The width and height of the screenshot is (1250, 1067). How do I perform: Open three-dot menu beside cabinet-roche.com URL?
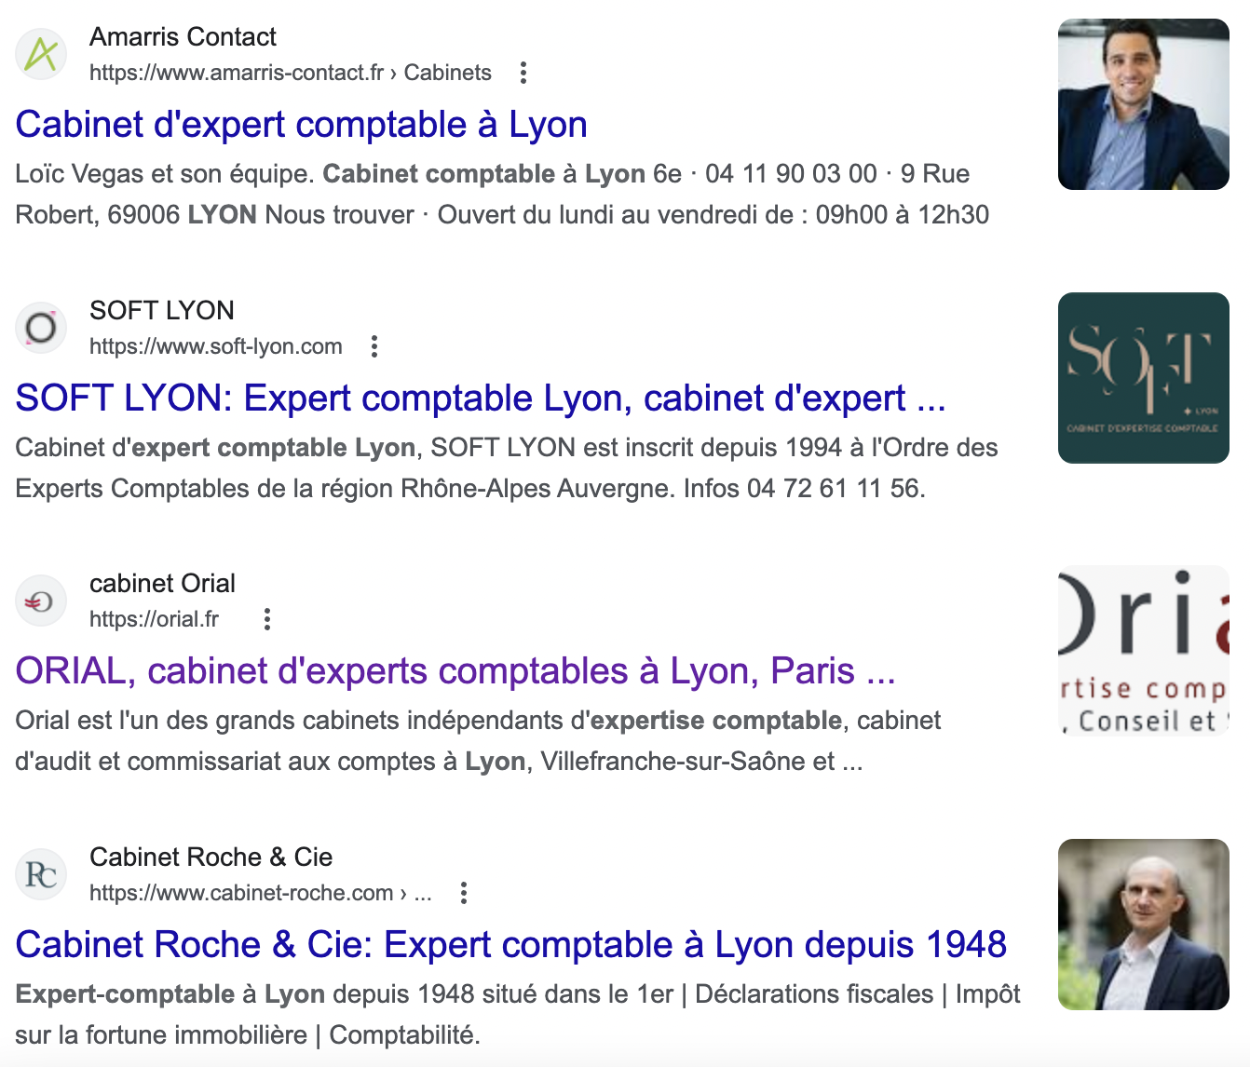click(464, 893)
